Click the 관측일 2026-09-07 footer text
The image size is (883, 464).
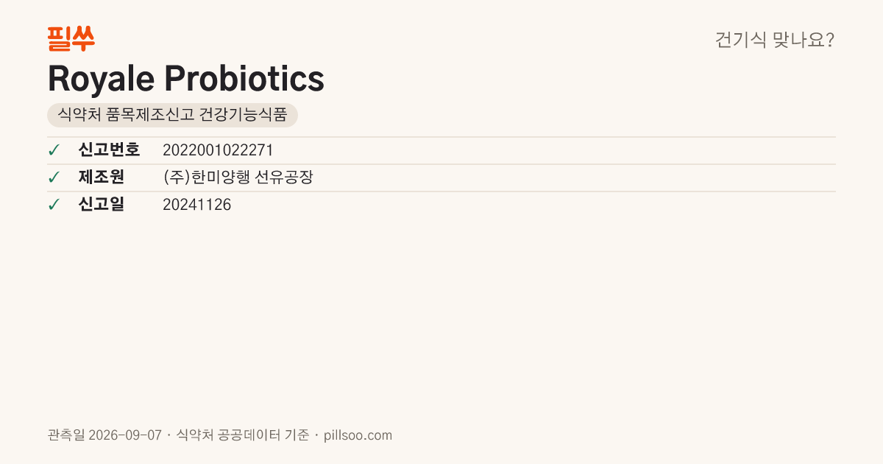tap(104, 435)
